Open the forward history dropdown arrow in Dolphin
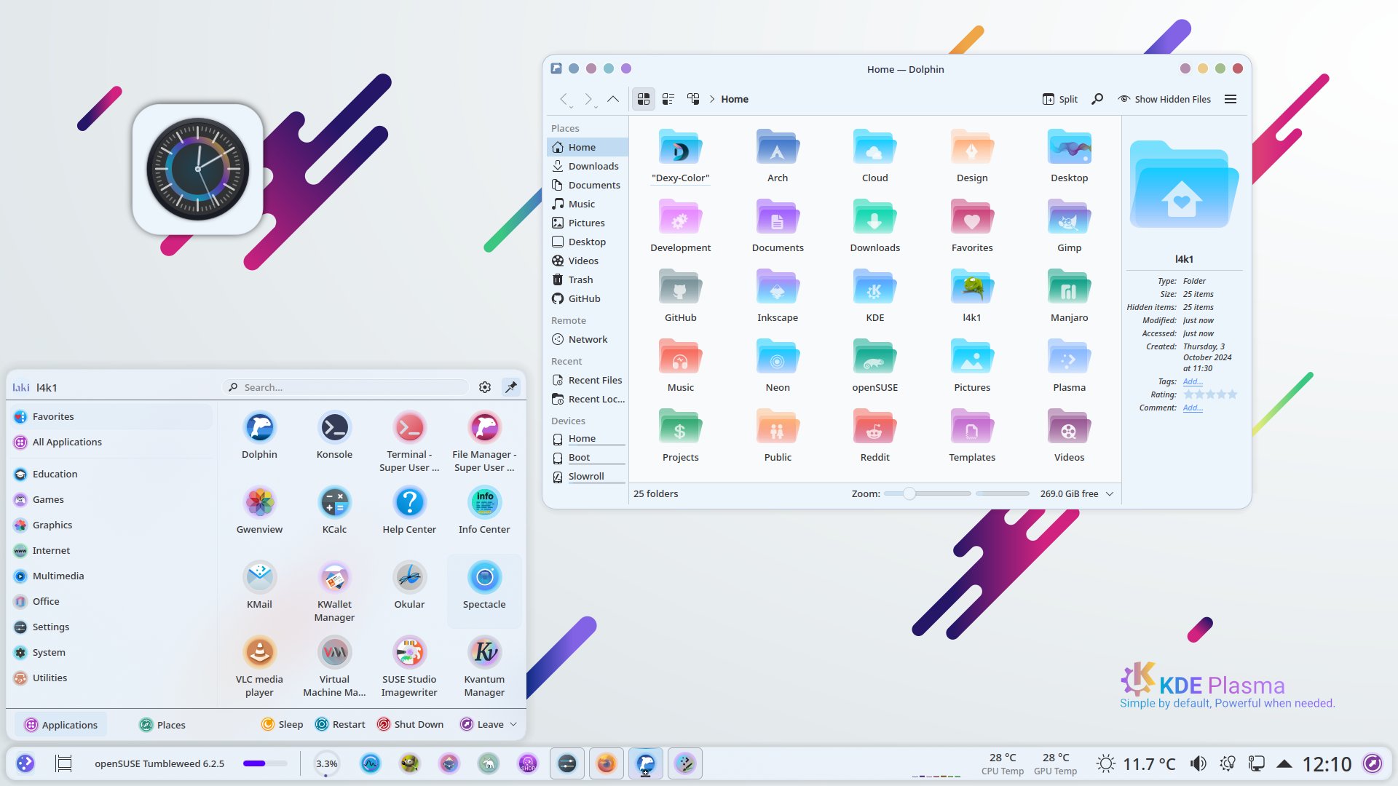Image resolution: width=1398 pixels, height=786 pixels. click(x=596, y=106)
